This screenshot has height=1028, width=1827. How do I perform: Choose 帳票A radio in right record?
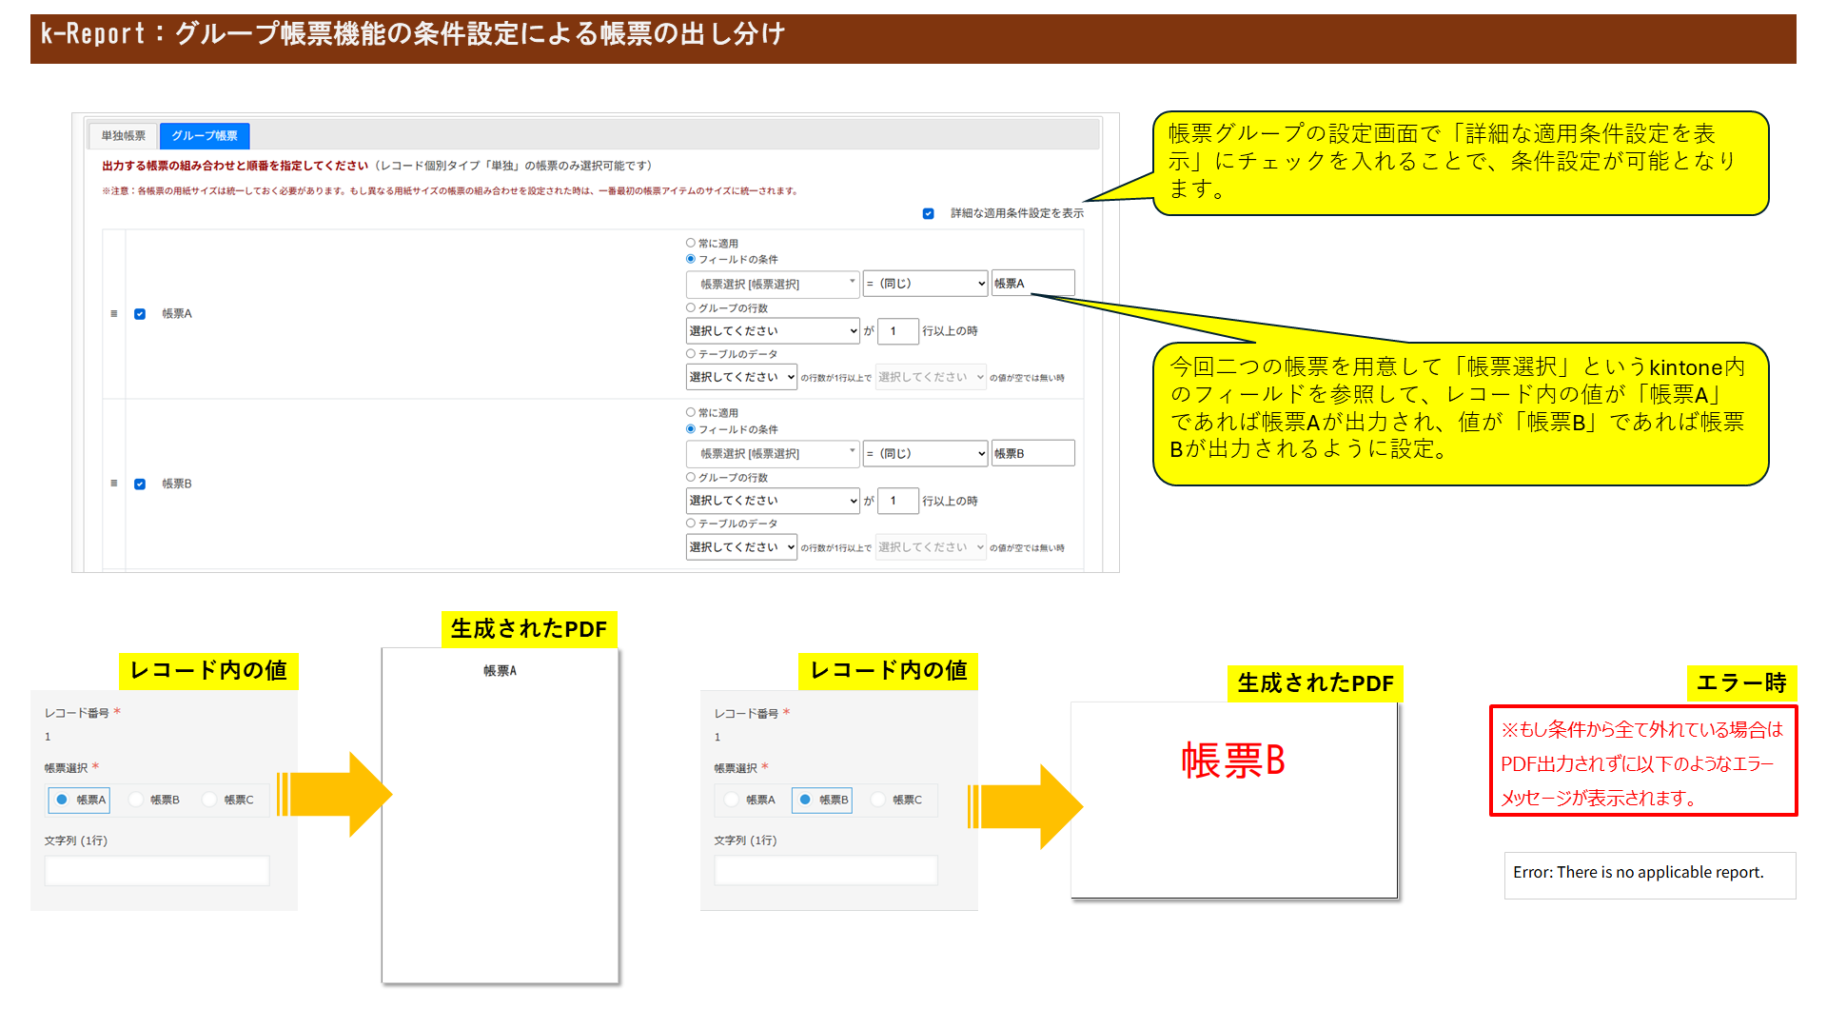tap(731, 800)
